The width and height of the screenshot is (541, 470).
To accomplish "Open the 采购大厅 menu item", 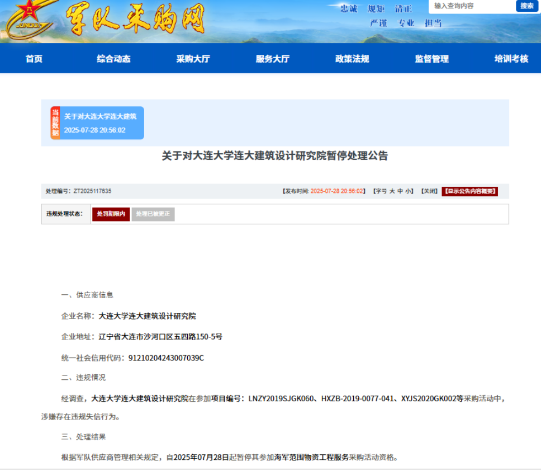I will 193,59.
